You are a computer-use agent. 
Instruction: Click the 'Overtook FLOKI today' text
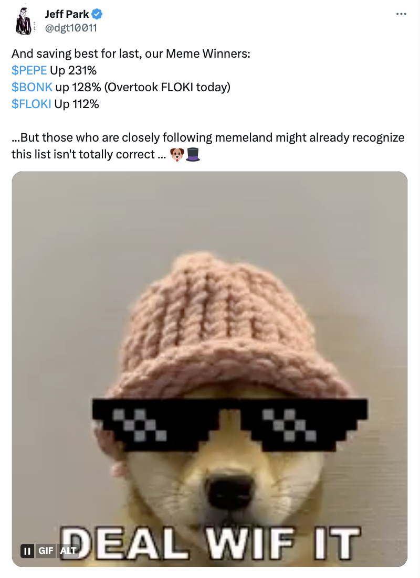click(x=167, y=87)
